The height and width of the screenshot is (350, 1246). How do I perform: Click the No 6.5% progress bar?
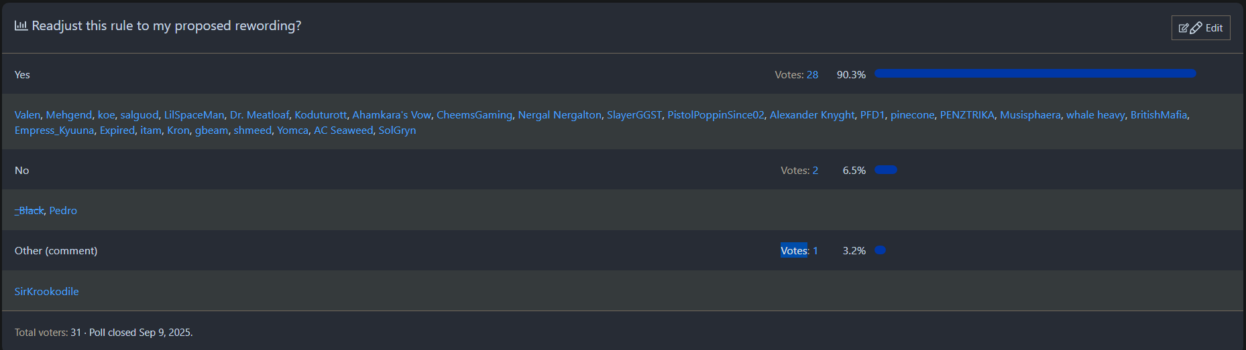[885, 170]
